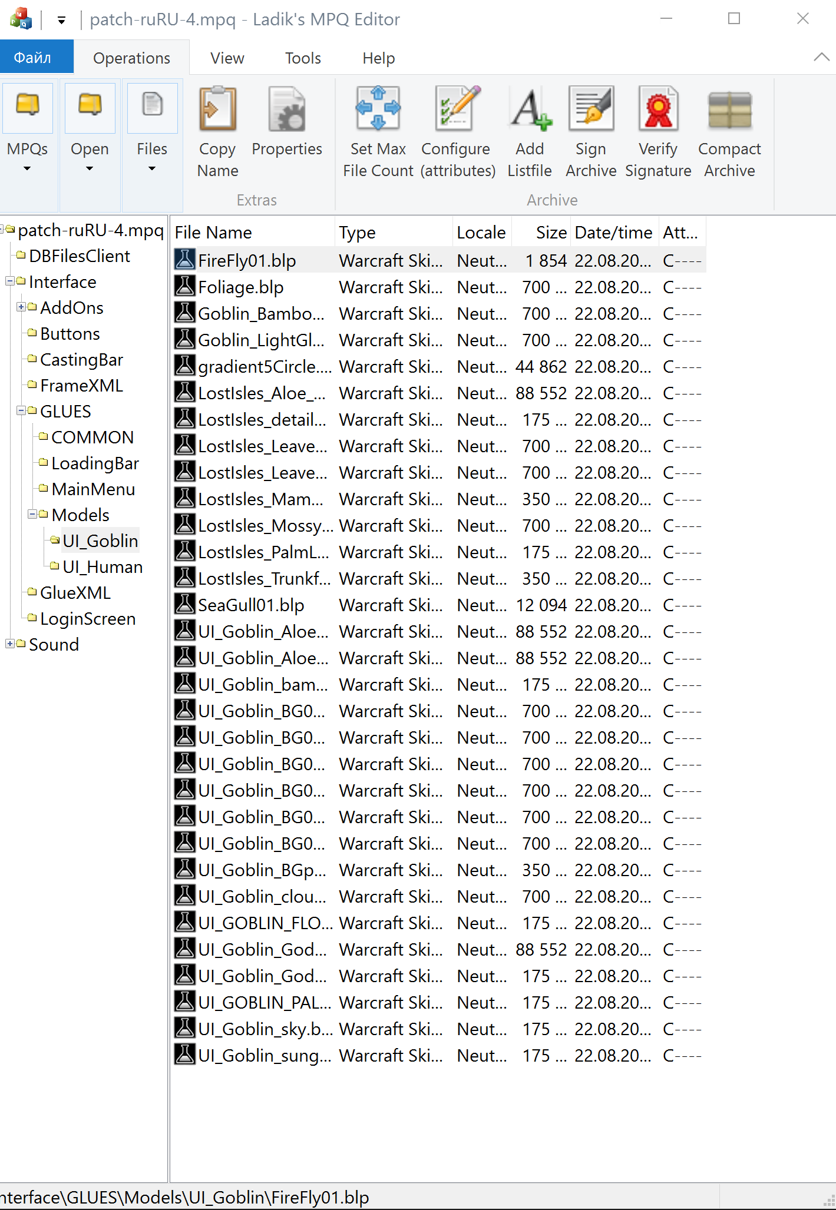Click the Verify Signature ribbon icon
This screenshot has height=1210, width=836.
658,108
